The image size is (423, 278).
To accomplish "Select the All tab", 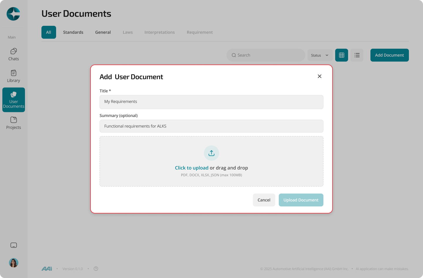I will click(x=49, y=32).
